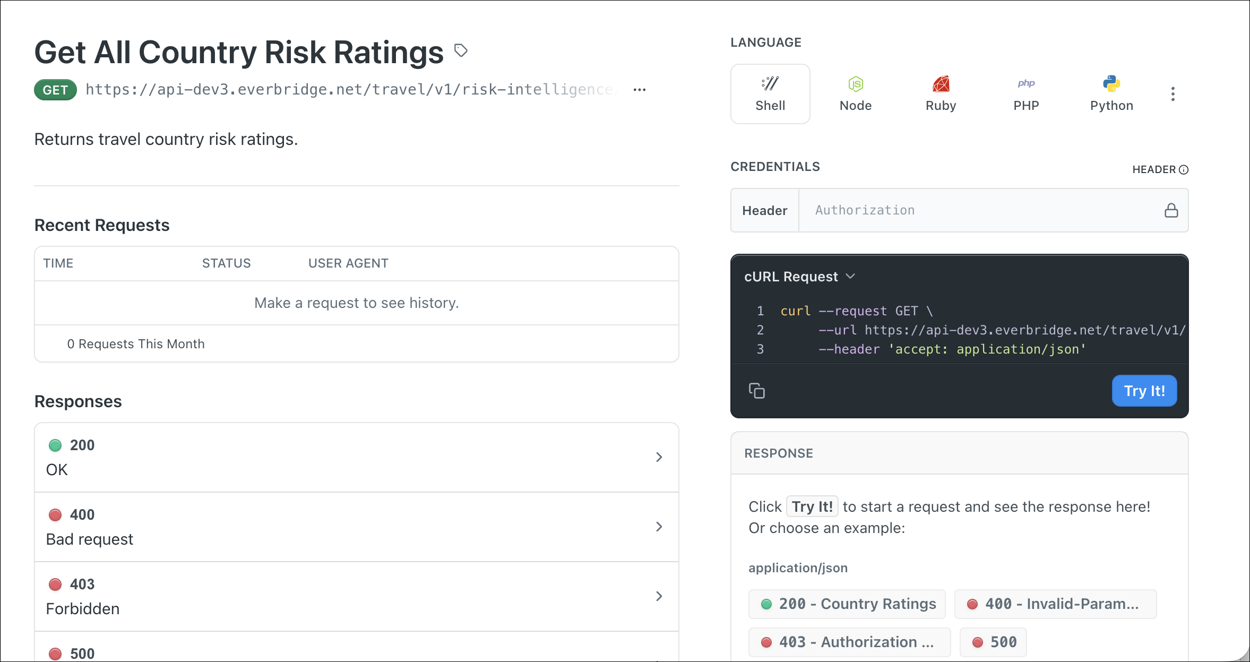Expand the 200 OK response details
The height and width of the screenshot is (662, 1250).
coord(659,457)
